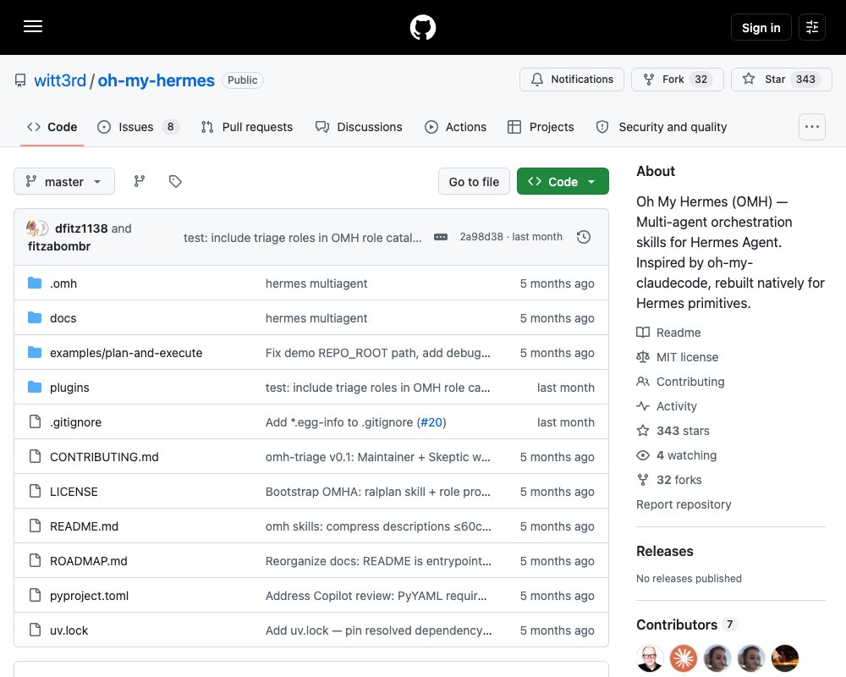Open 'Fix demo REPO_ROOT path' commit message

pos(377,353)
